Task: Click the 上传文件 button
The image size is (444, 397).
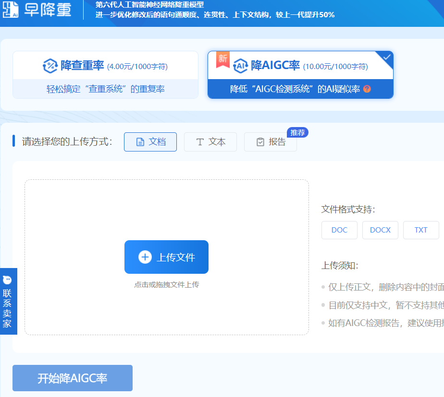Action: point(166,257)
